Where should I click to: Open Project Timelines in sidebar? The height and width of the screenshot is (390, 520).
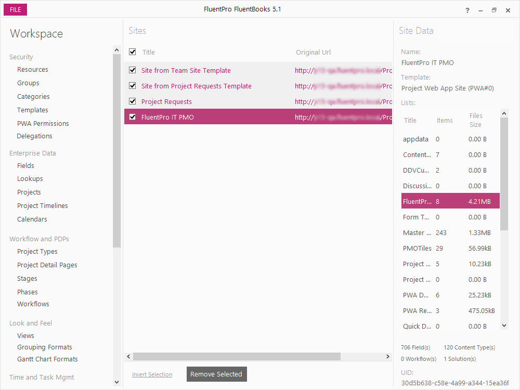[x=43, y=205]
